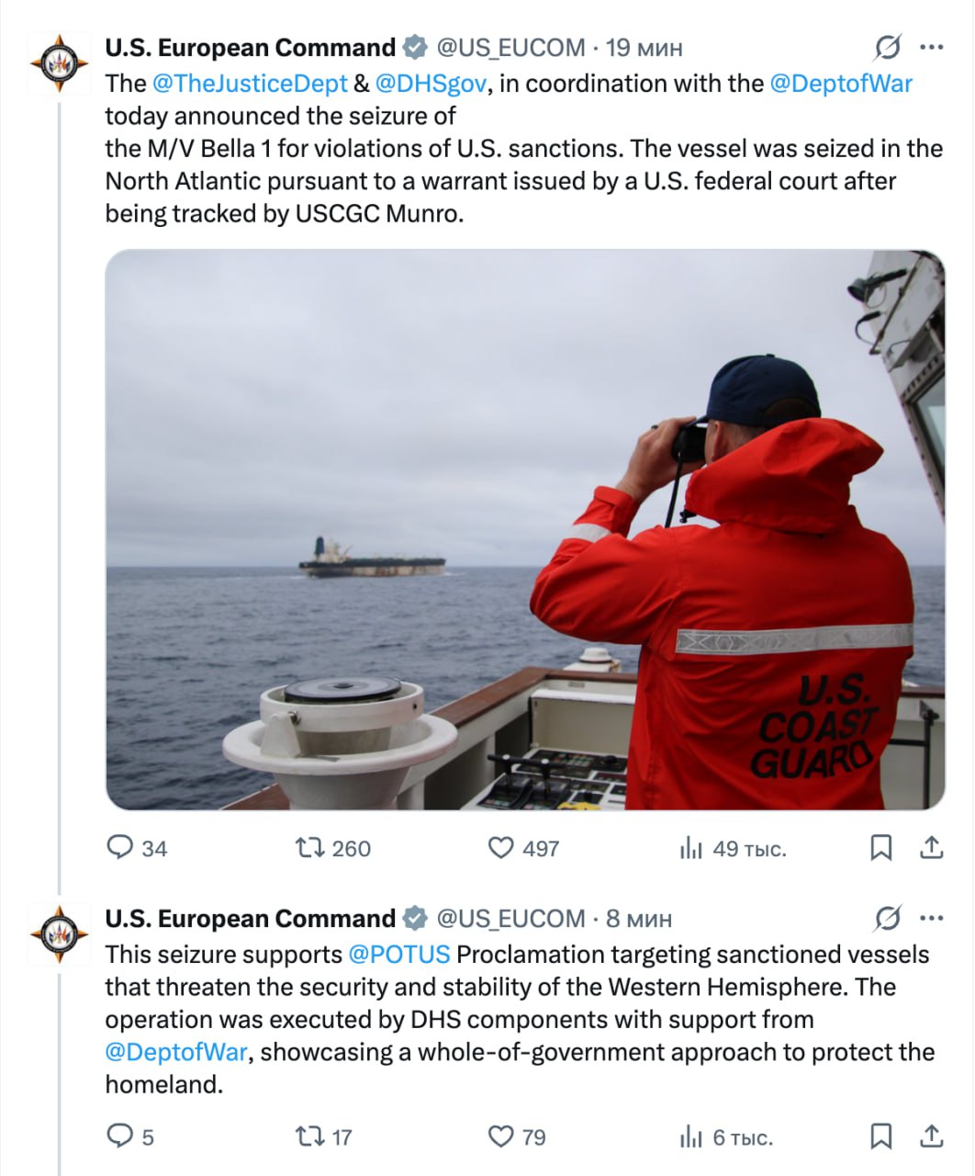This screenshot has width=975, height=1176.
Task: View analytics of the 6 тыс. views tweet
Action: pyautogui.click(x=690, y=1137)
